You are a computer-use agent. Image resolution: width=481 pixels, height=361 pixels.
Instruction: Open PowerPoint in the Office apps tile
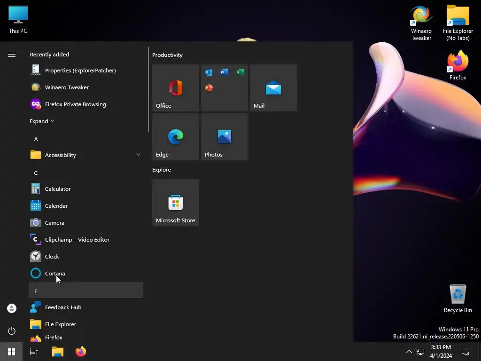coord(209,88)
